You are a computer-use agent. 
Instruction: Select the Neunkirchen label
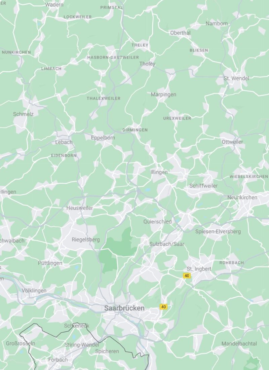pyautogui.click(x=242, y=197)
